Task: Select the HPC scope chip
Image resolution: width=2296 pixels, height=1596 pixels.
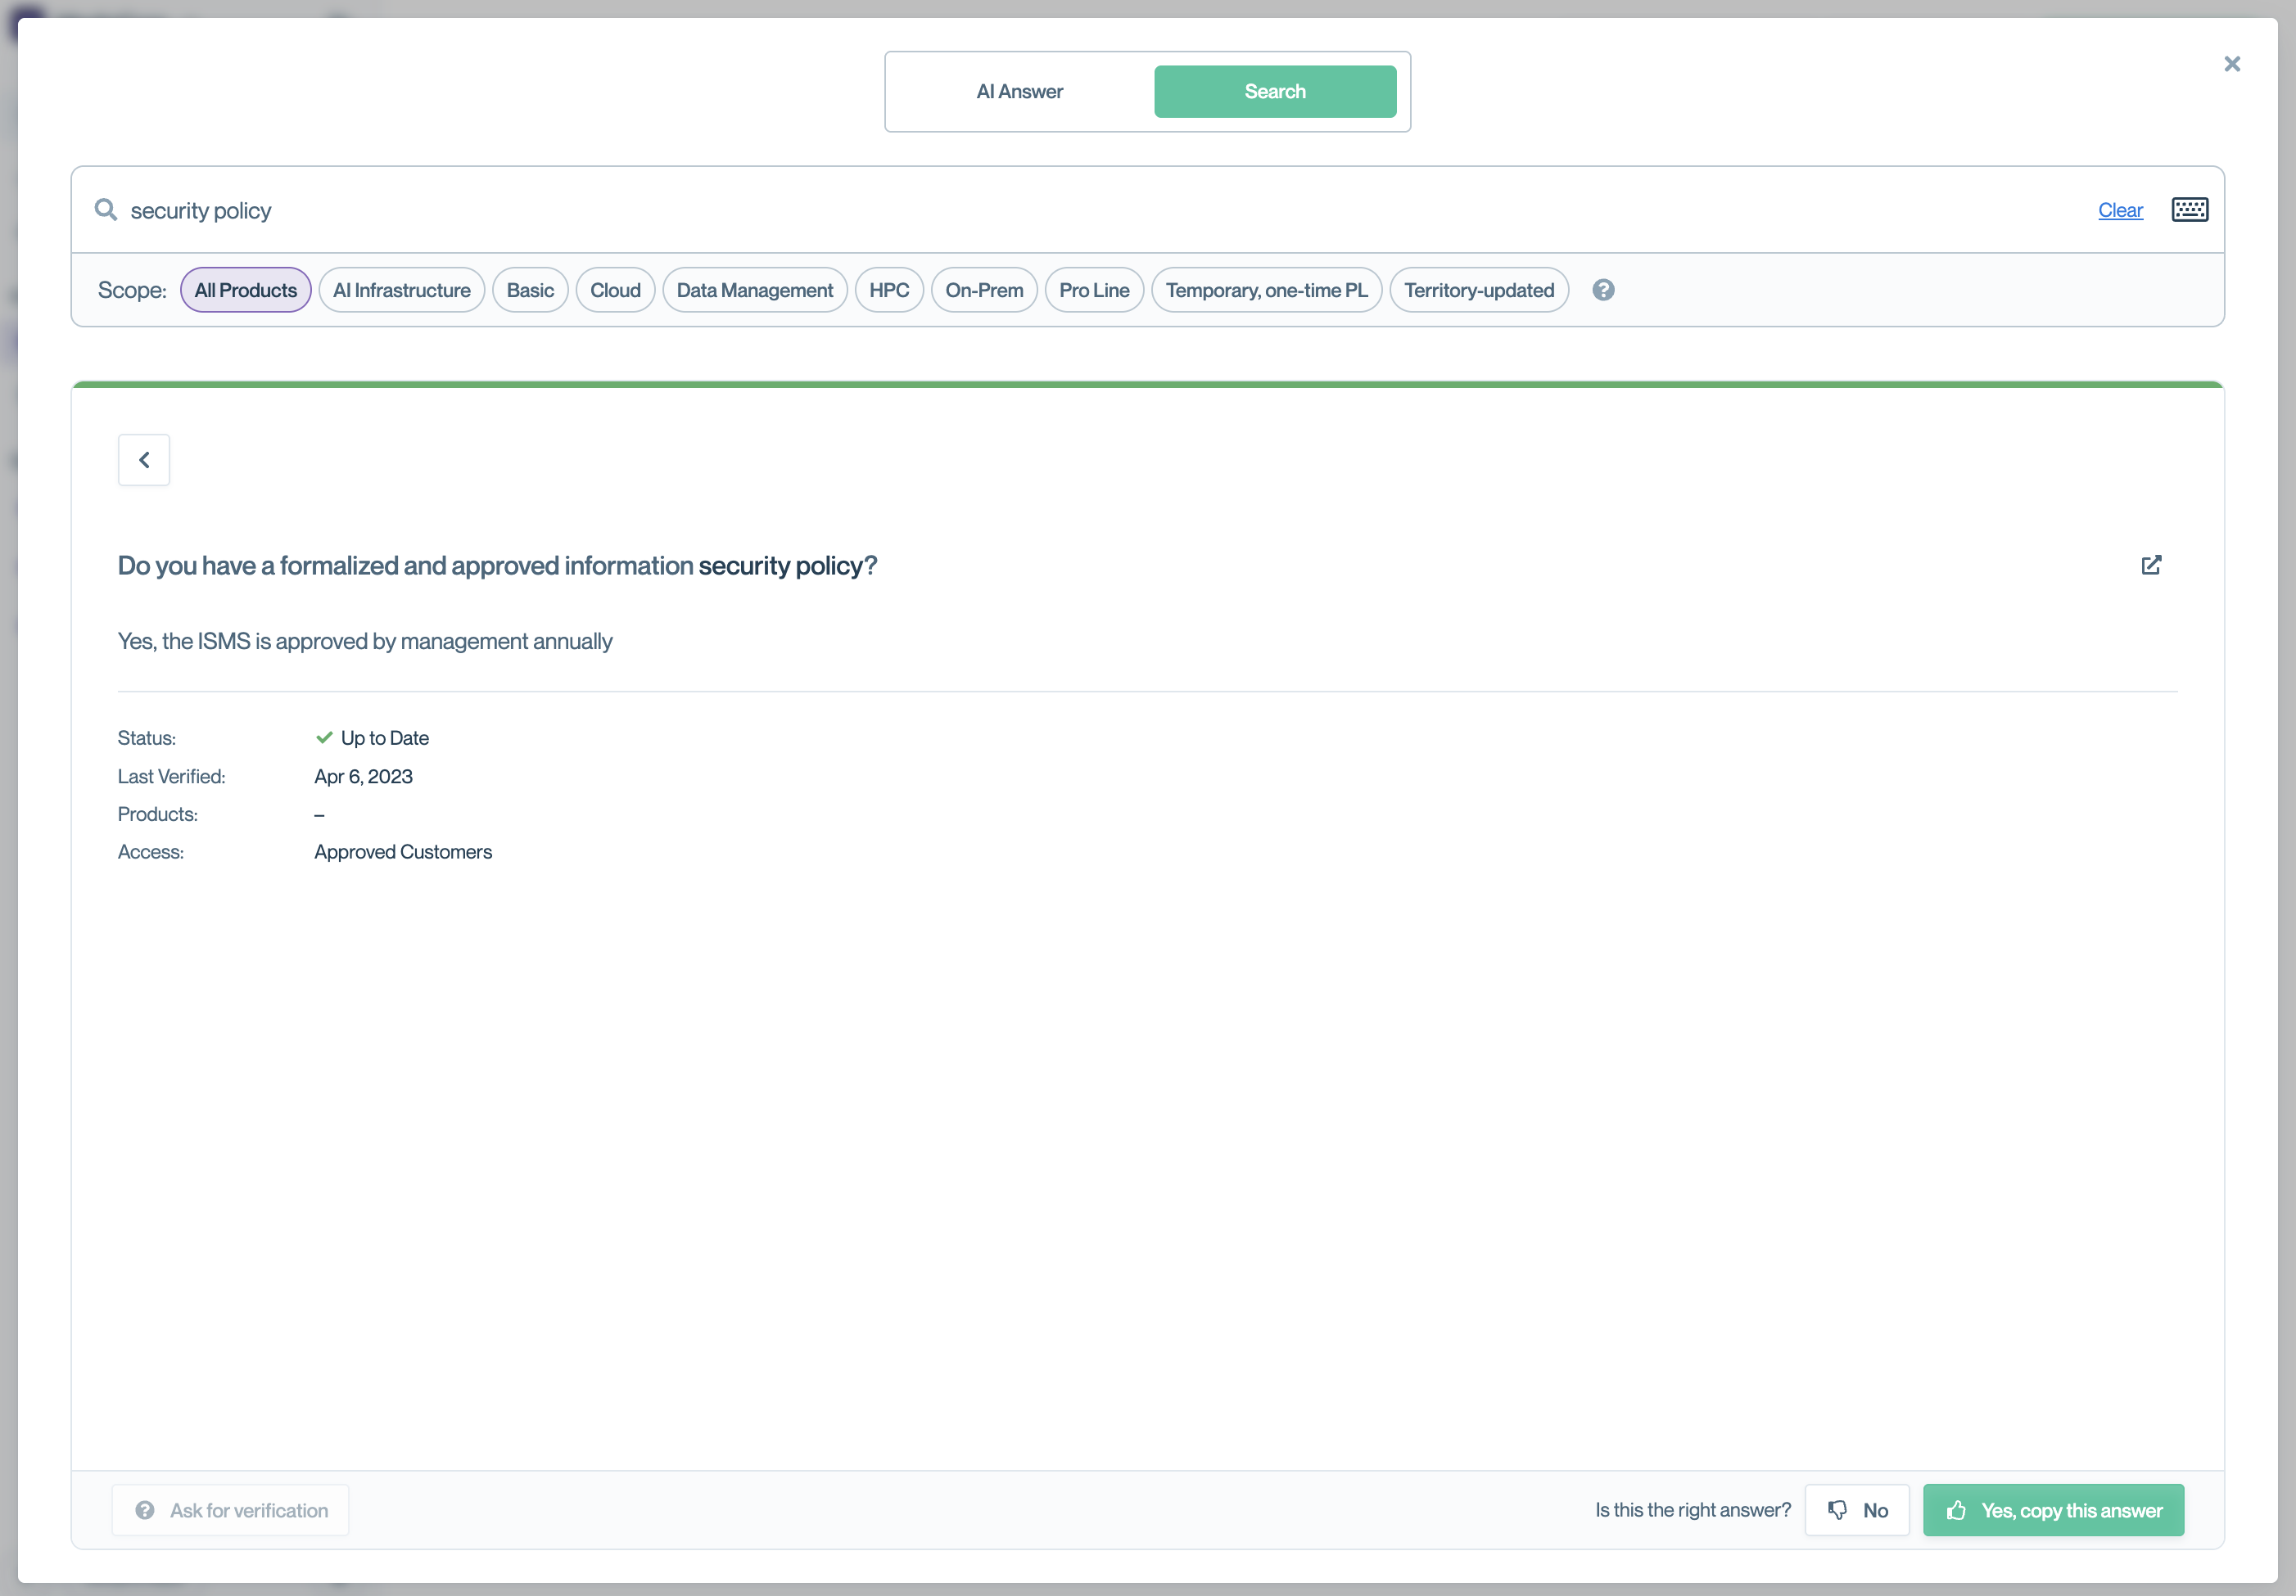Action: tap(889, 290)
